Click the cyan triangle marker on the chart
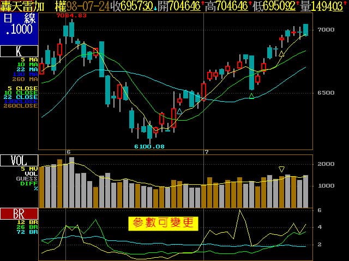The width and height of the screenshot is (349, 261). [179, 111]
